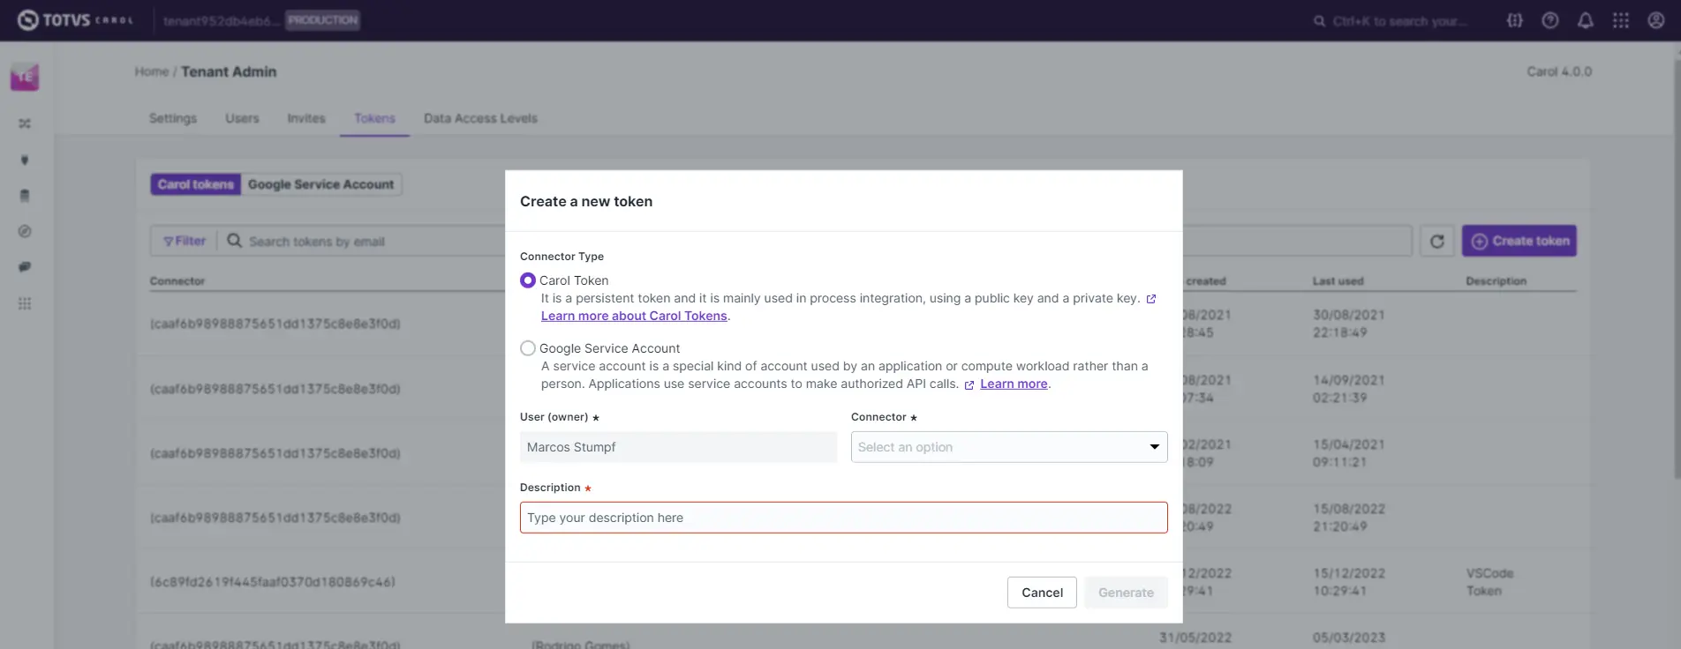Image resolution: width=1681 pixels, height=649 pixels.
Task: Open the Filter control in tokens list
Action: pos(184,241)
